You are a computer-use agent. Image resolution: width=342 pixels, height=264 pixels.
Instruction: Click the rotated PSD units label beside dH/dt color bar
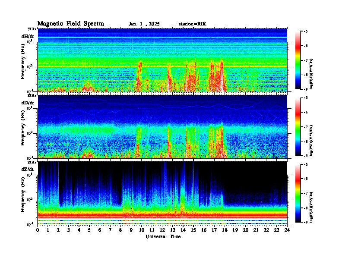tap(311, 74)
